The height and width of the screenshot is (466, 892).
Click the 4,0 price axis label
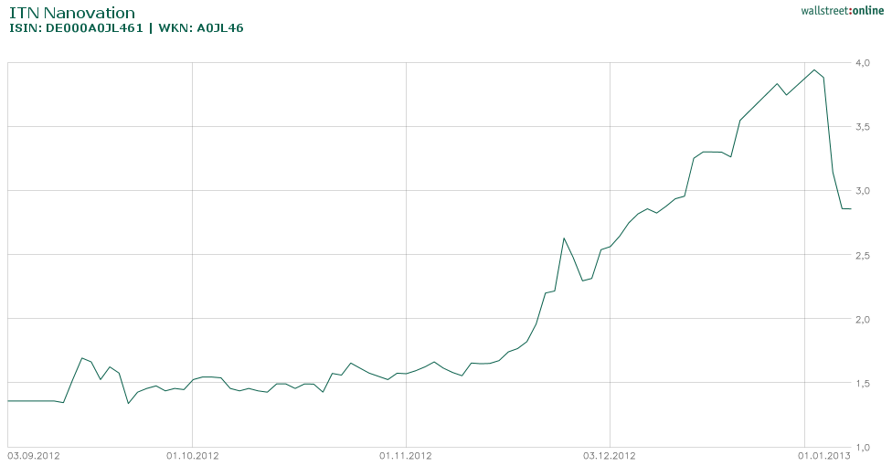tap(862, 63)
